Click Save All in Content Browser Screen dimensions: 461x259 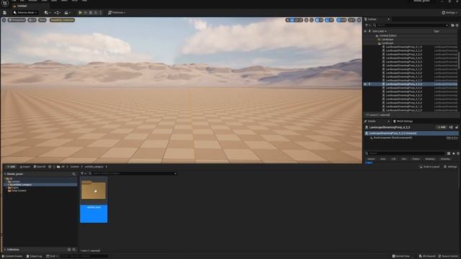tap(40, 166)
